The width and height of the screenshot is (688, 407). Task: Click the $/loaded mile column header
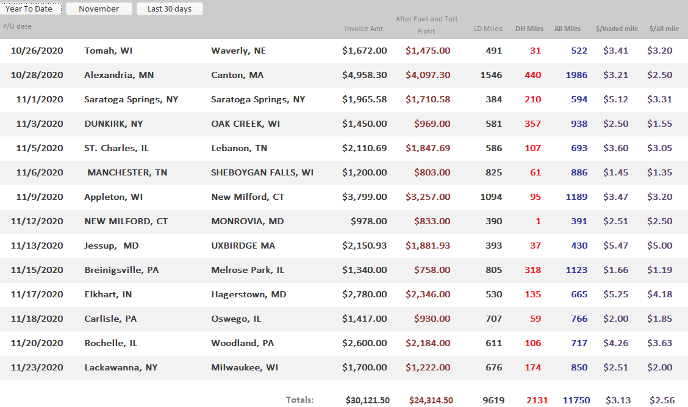tap(617, 29)
